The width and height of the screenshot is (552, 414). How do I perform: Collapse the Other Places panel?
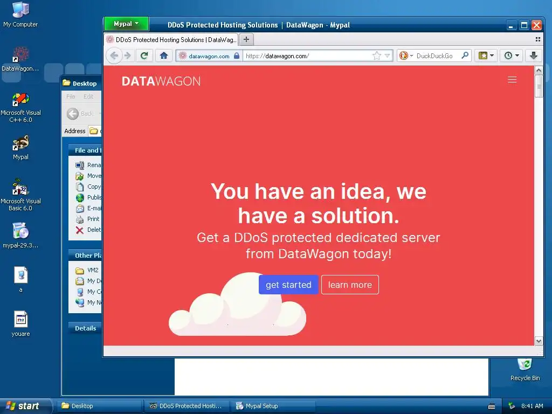pos(85,255)
